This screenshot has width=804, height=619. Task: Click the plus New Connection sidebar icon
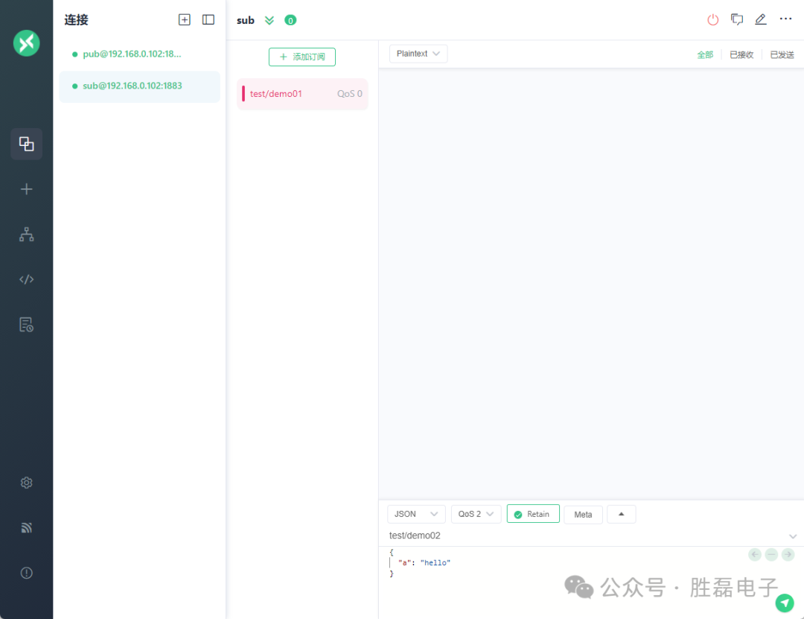[x=26, y=189]
